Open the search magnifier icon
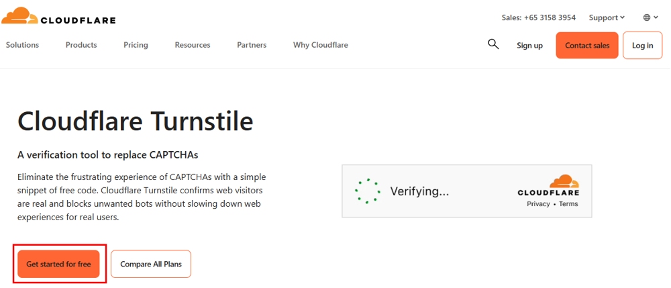This screenshot has height=288, width=671. tap(493, 44)
